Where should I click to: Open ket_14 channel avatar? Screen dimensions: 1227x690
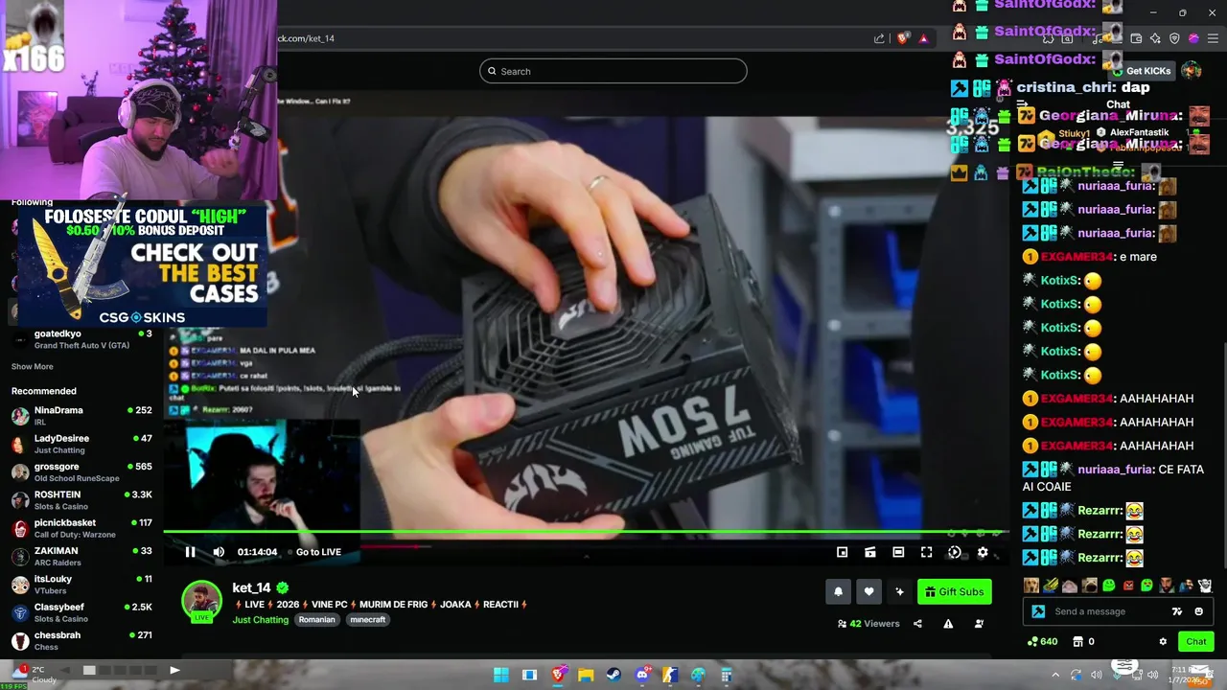click(201, 601)
